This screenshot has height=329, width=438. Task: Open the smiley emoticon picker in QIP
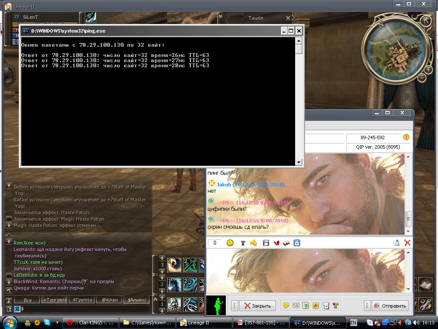(230, 243)
